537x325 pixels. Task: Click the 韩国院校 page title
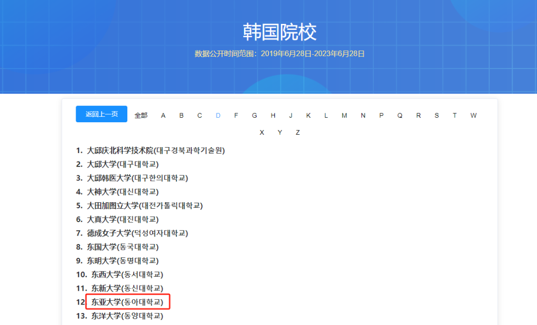tap(279, 32)
